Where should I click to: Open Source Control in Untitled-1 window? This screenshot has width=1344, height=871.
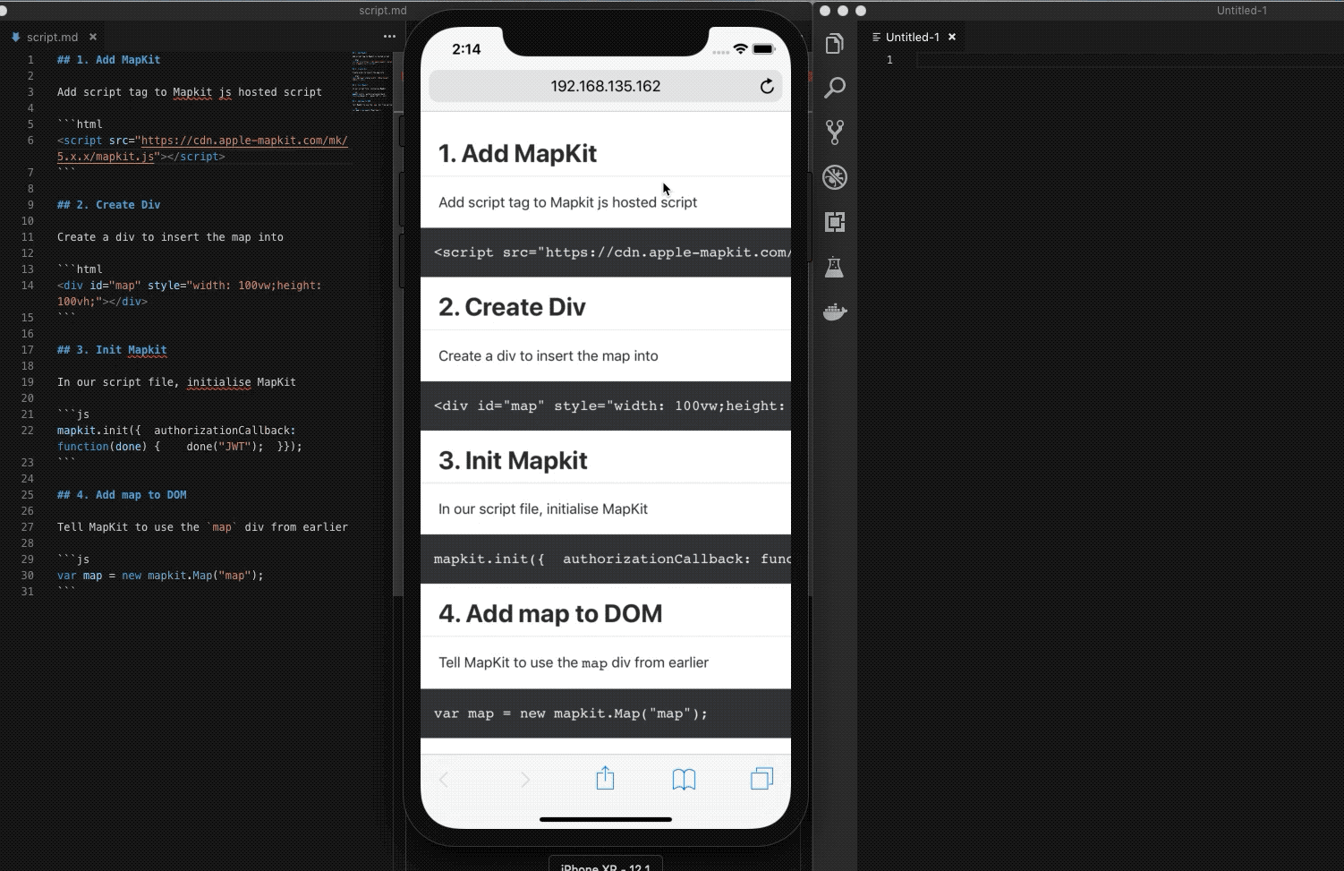pos(834,132)
